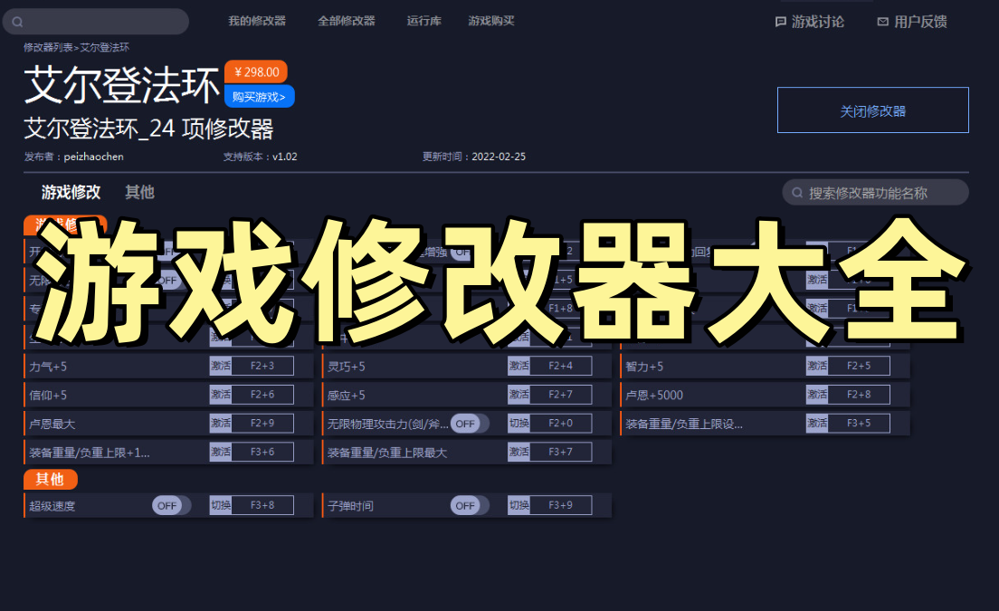This screenshot has width=999, height=611.
Task: Switch to the 游戏修改 tab
Action: click(71, 192)
